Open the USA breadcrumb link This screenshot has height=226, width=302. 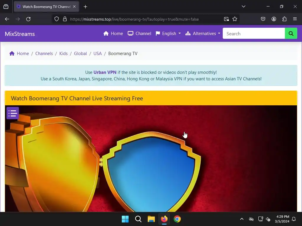pyautogui.click(x=97, y=54)
